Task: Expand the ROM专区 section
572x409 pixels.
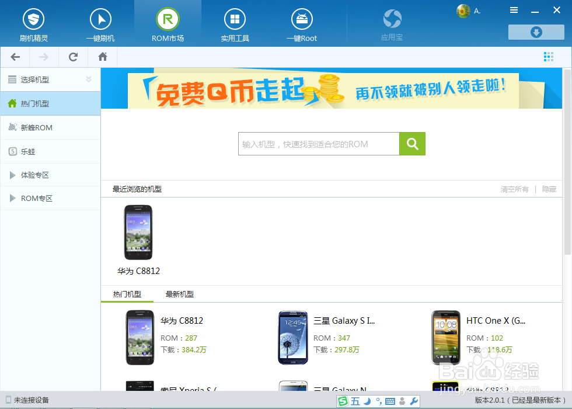Action: 50,198
